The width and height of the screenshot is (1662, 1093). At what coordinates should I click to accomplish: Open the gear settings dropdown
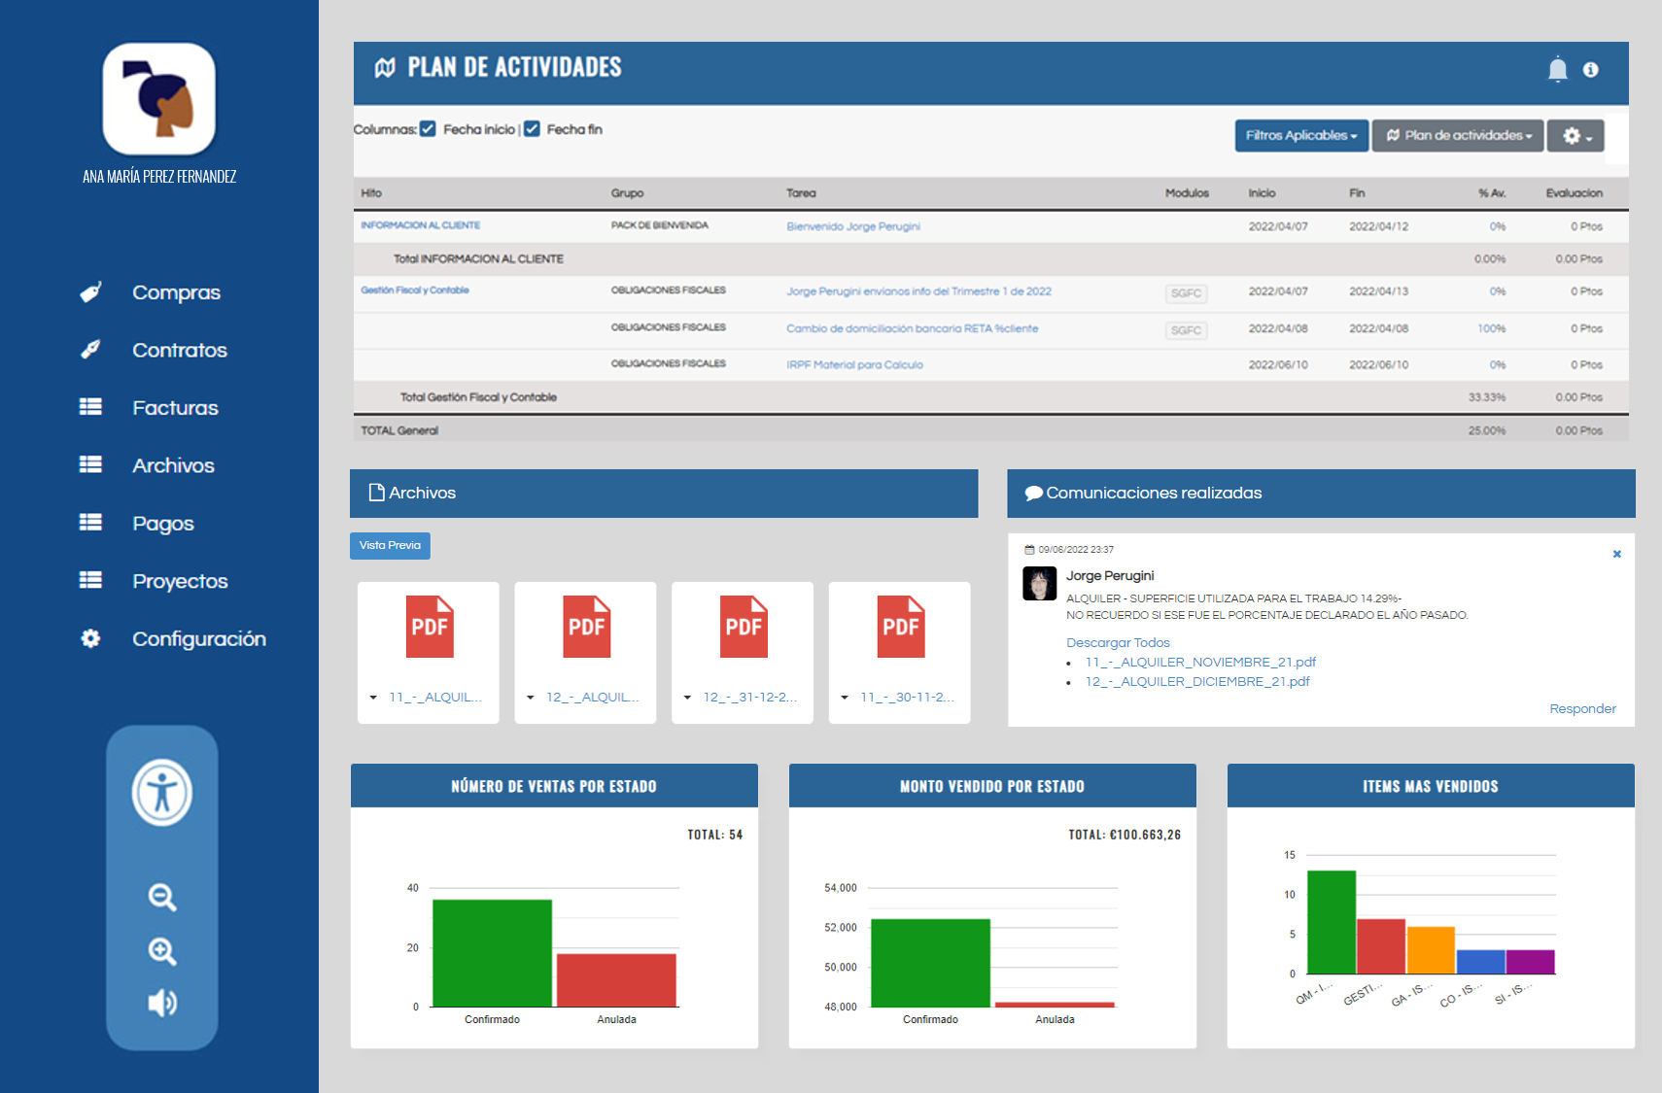coord(1575,136)
